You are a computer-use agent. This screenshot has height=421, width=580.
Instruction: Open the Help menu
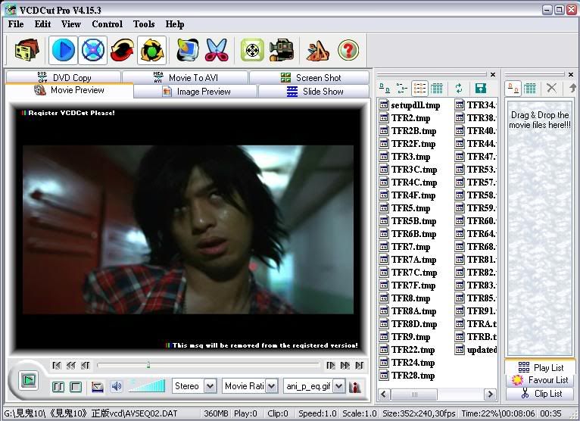[175, 24]
